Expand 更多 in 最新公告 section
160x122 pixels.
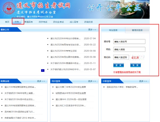point(92,30)
